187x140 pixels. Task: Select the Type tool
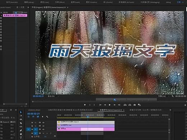point(21,138)
